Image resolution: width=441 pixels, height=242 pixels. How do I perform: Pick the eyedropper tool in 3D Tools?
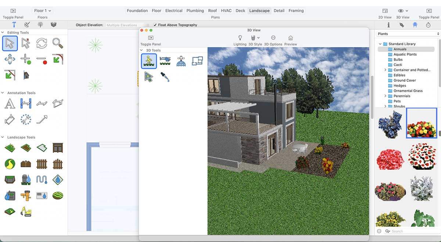tap(165, 77)
